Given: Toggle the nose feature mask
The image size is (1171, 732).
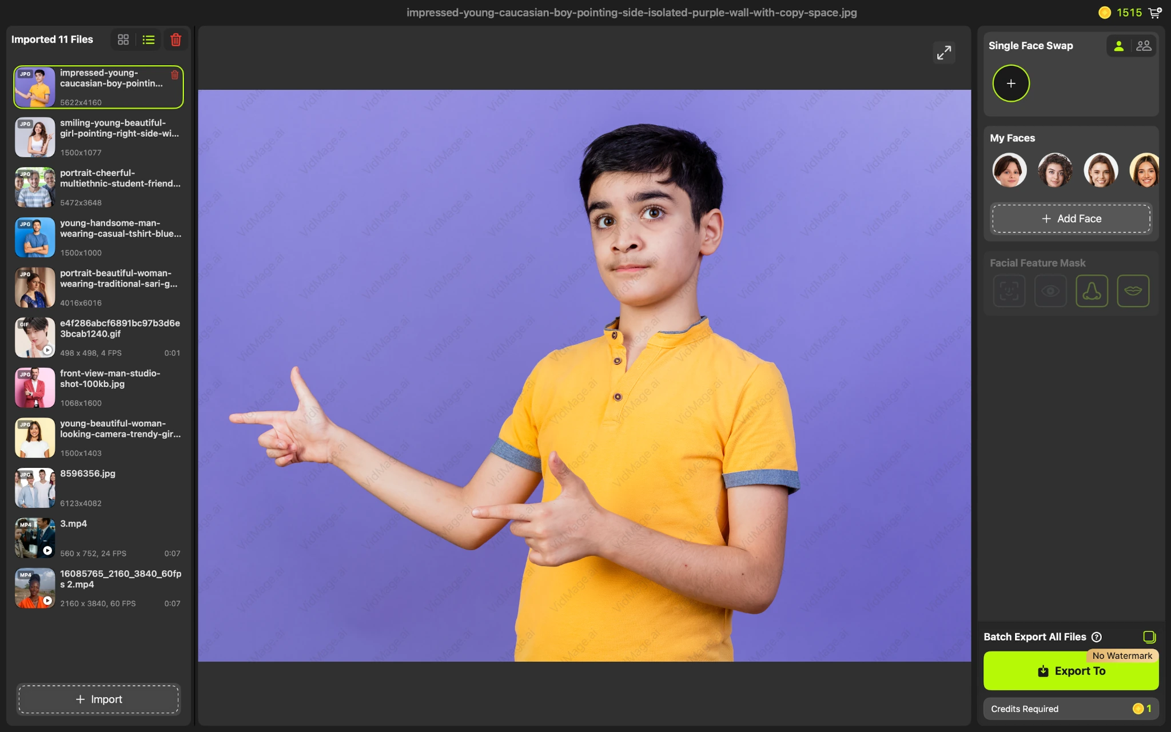Looking at the screenshot, I should coord(1092,291).
